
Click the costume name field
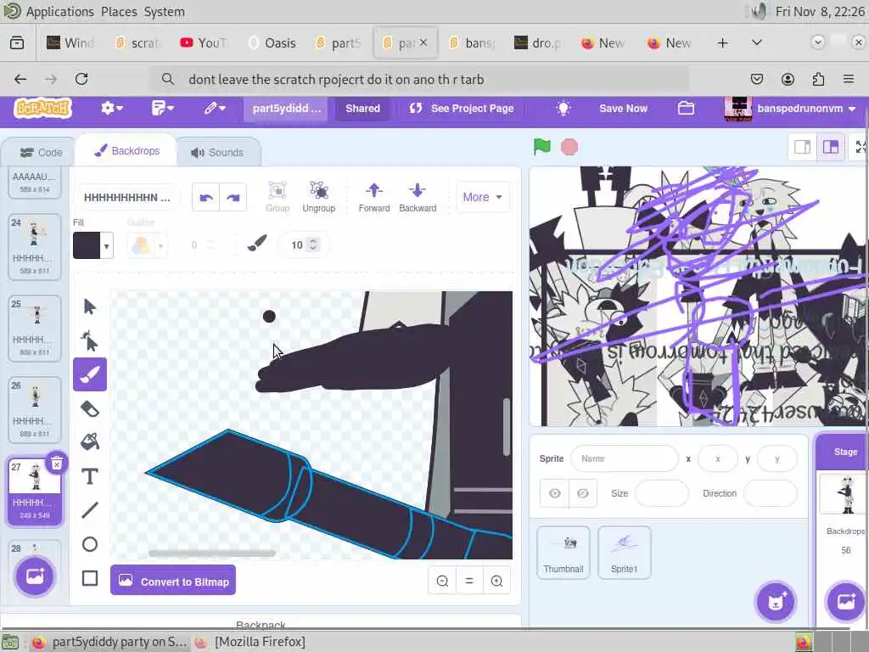[x=126, y=197]
